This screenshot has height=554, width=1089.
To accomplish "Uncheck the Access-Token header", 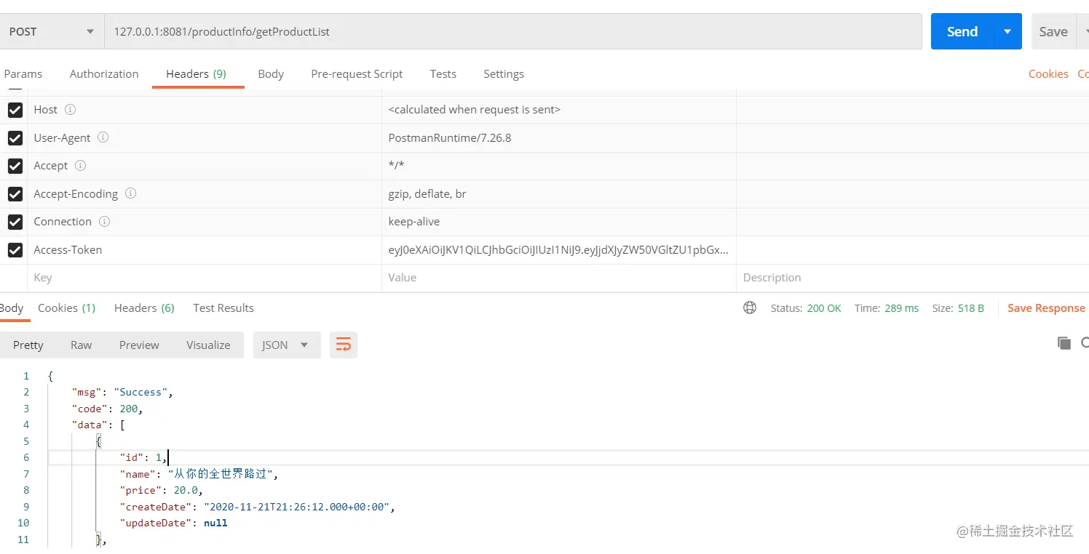I will point(15,250).
